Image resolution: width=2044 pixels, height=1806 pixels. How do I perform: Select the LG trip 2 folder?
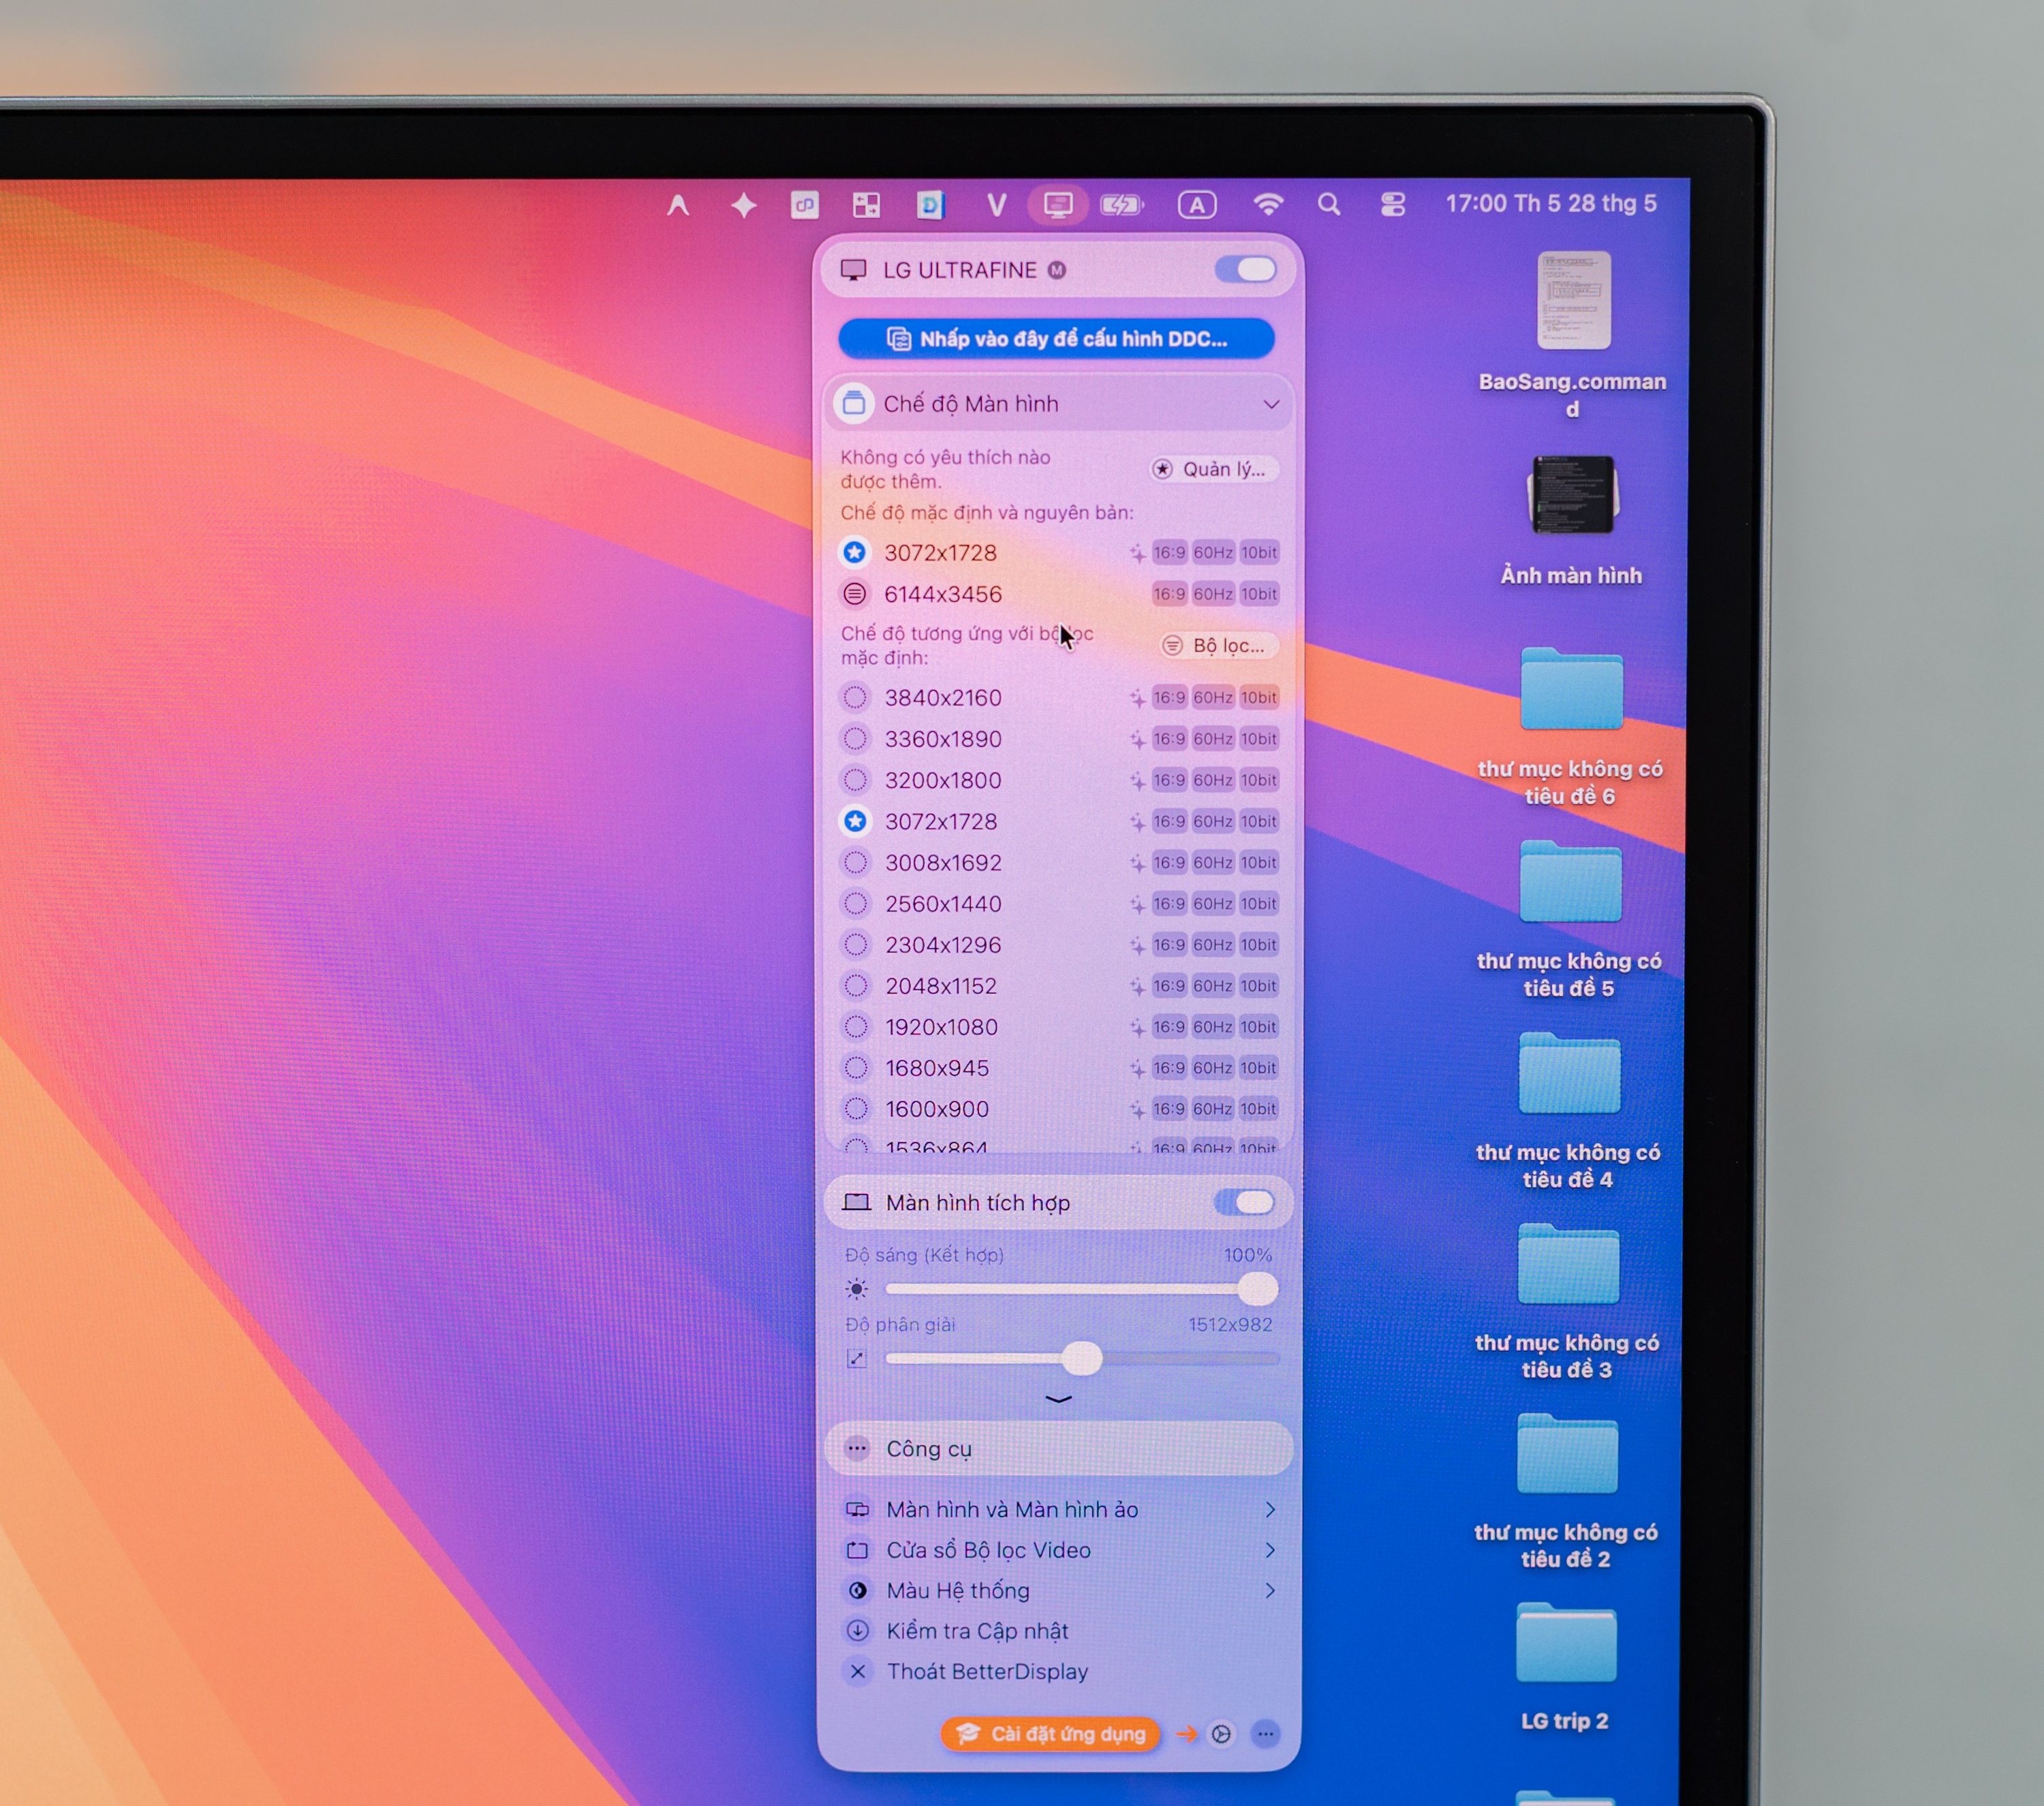click(1566, 1642)
